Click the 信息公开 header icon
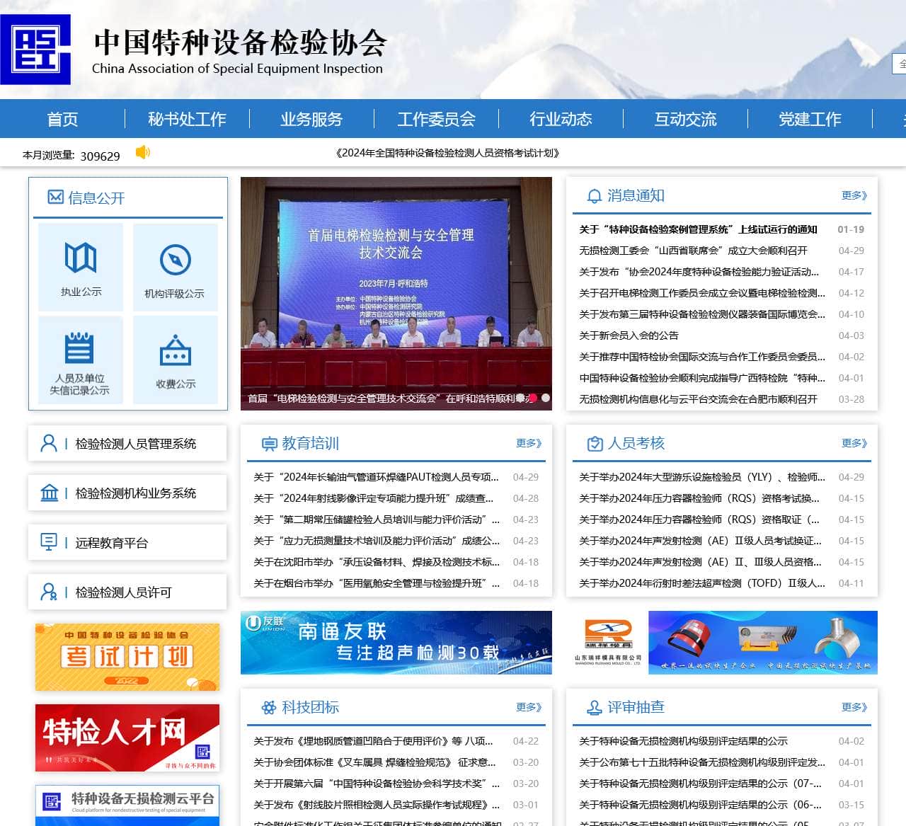 pyautogui.click(x=55, y=197)
